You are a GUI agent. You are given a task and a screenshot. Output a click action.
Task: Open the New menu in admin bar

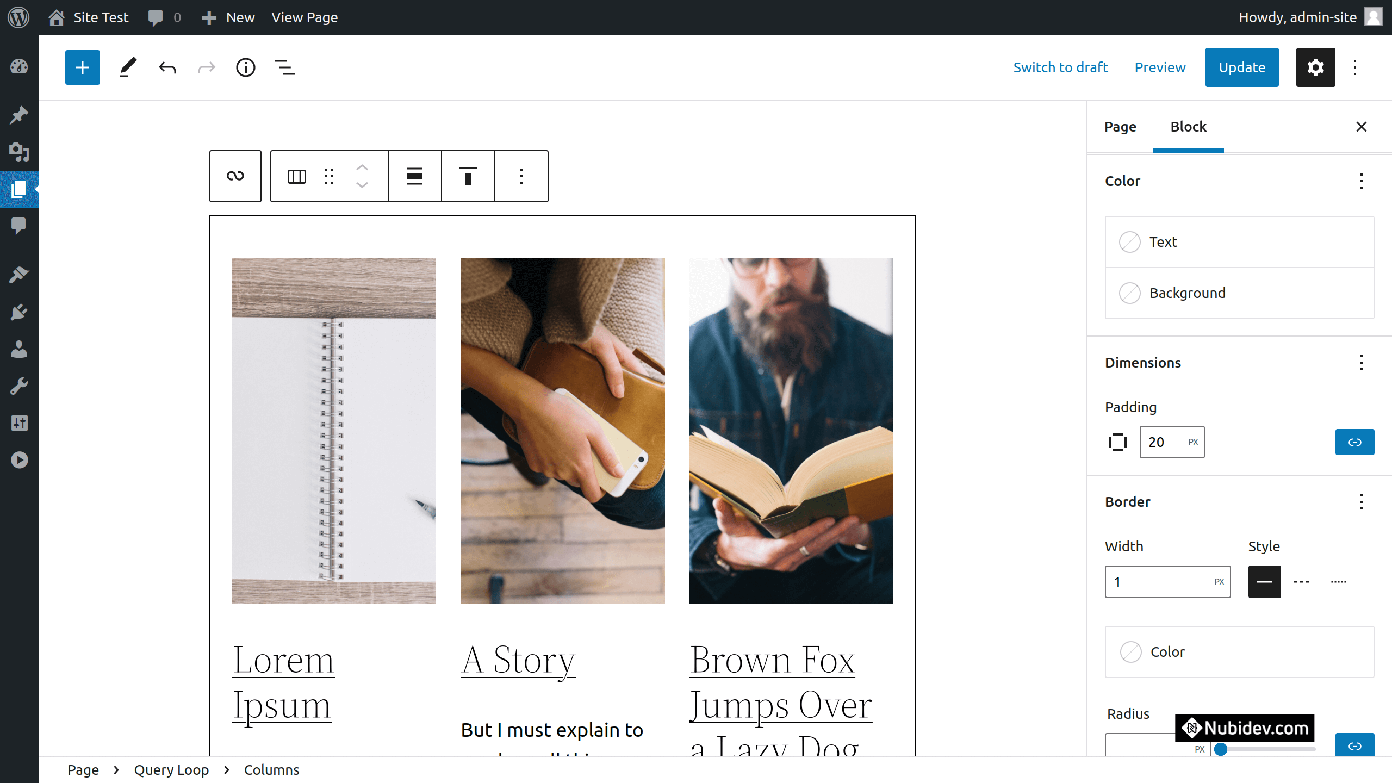(x=228, y=17)
